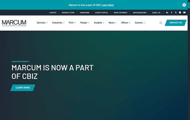
Task: Open the Events link
Action: pyautogui.click(x=53, y=13)
